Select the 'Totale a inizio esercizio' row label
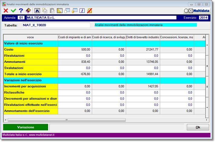 (x=31, y=74)
